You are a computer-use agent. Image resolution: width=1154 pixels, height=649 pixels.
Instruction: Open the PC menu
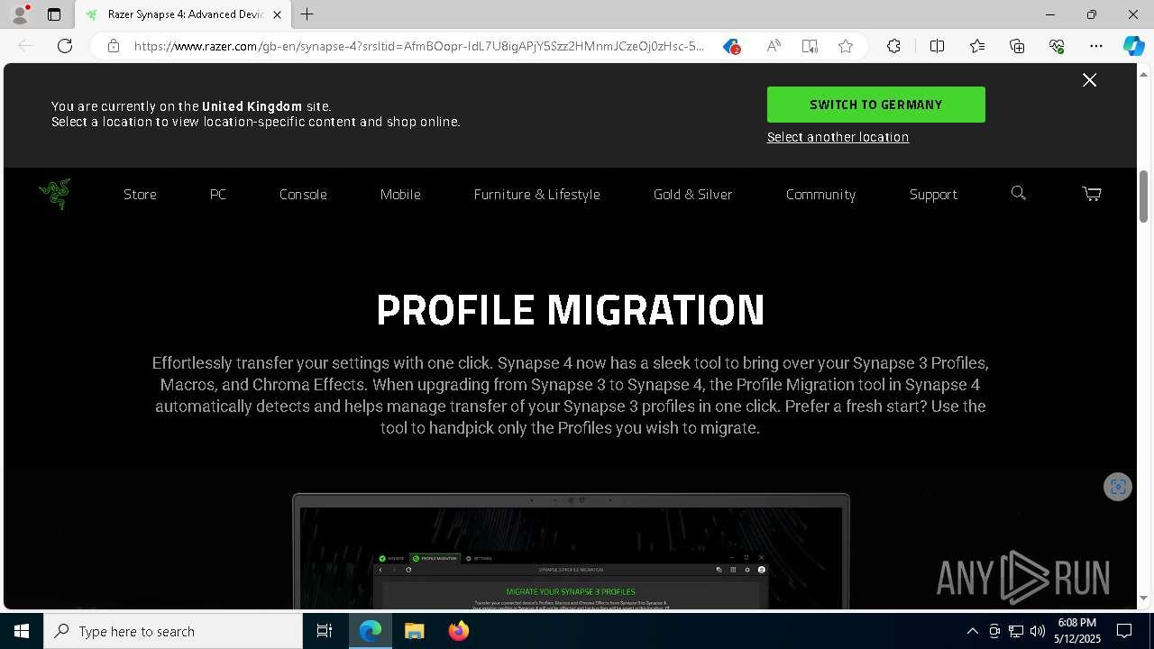(218, 194)
